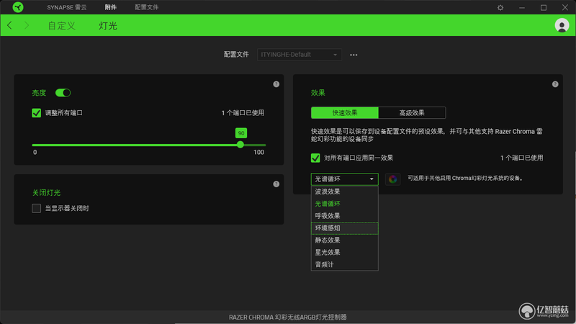
Task: Select the 快速效果 button
Action: pos(345,113)
